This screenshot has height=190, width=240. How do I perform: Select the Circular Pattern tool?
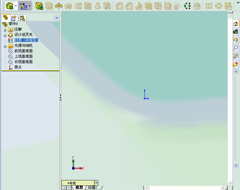tap(219, 6)
